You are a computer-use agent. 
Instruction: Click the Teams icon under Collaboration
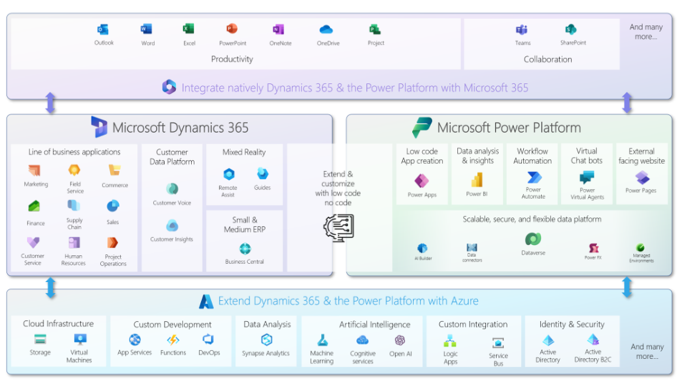(x=522, y=30)
